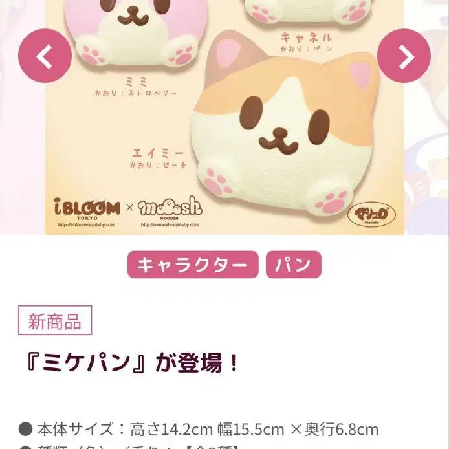The image size is (449, 449).
Task: Open the キャラクター category tag
Action: click(x=193, y=265)
